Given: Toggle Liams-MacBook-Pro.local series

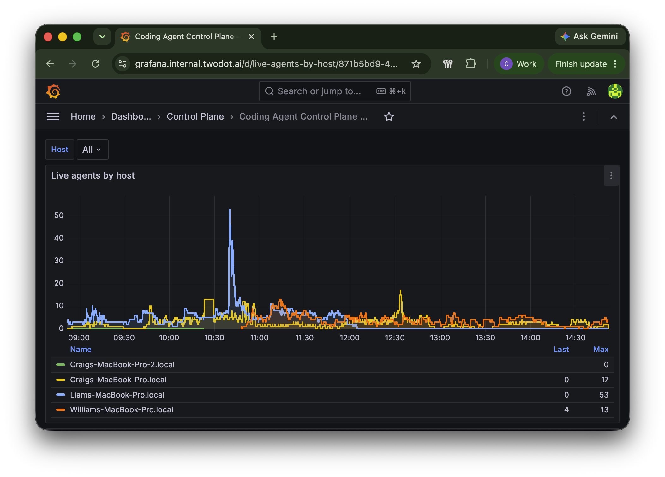Looking at the screenshot, I should tap(117, 395).
